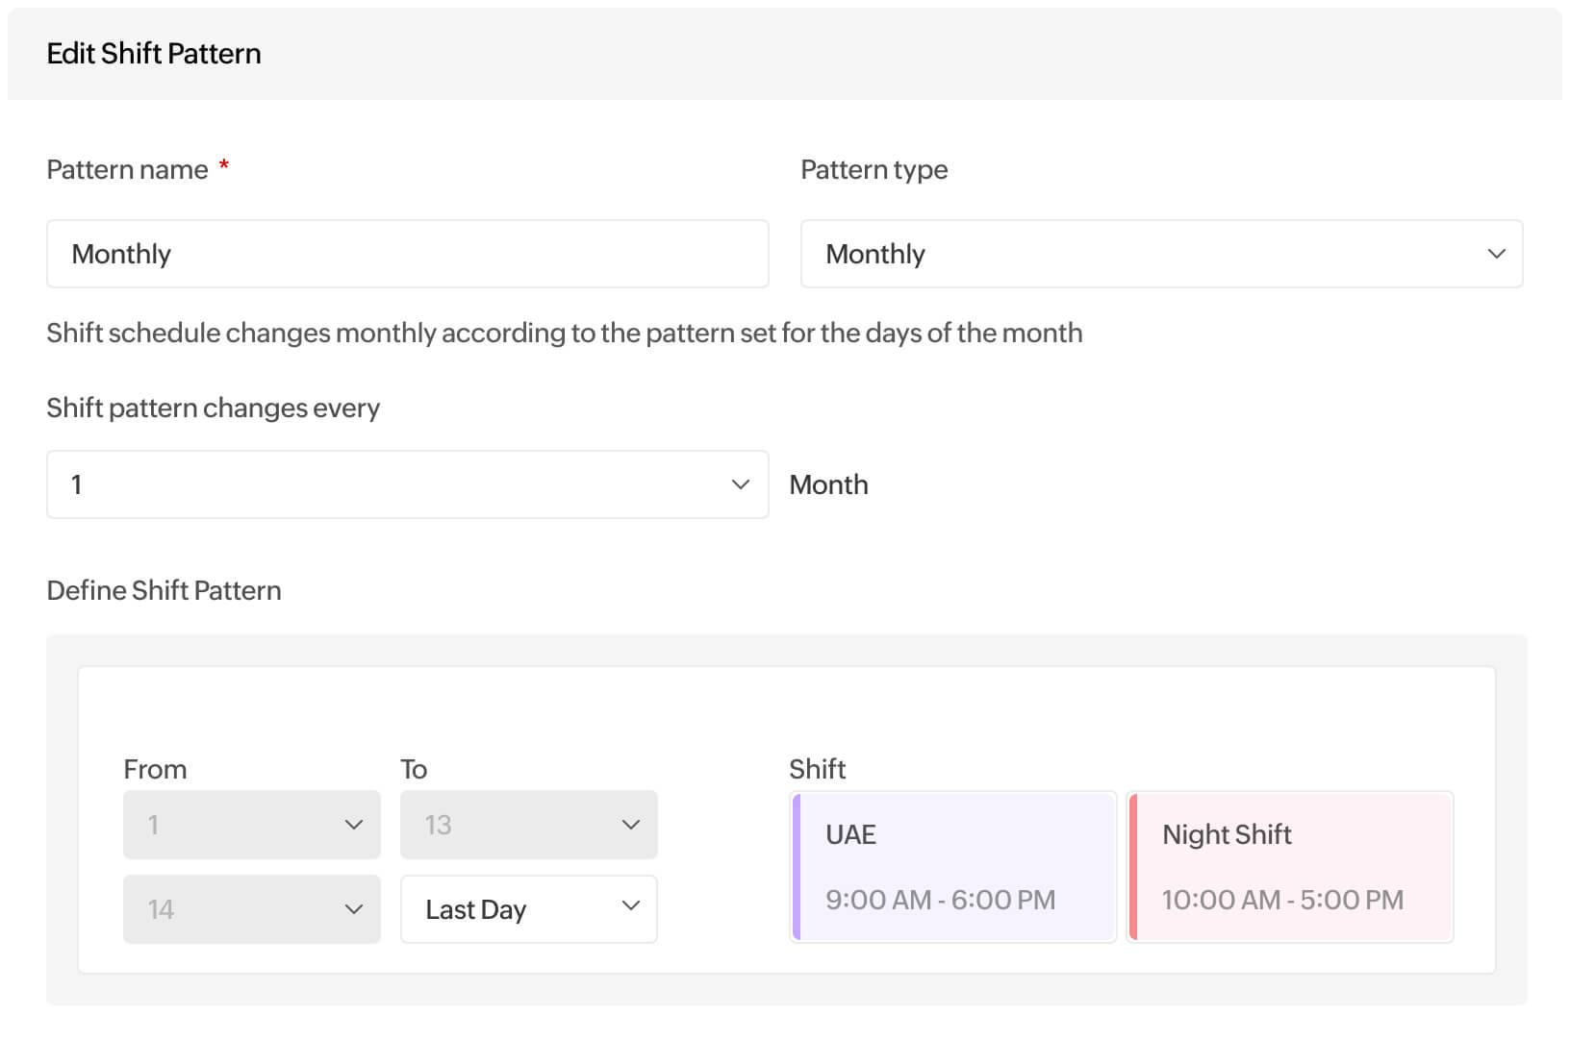The height and width of the screenshot is (1040, 1570).
Task: Click the chevron beside Last Day
Action: 630,905
